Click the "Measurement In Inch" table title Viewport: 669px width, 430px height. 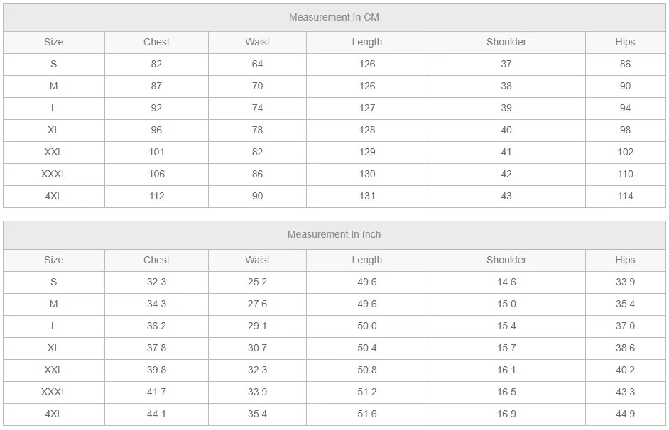pos(334,234)
